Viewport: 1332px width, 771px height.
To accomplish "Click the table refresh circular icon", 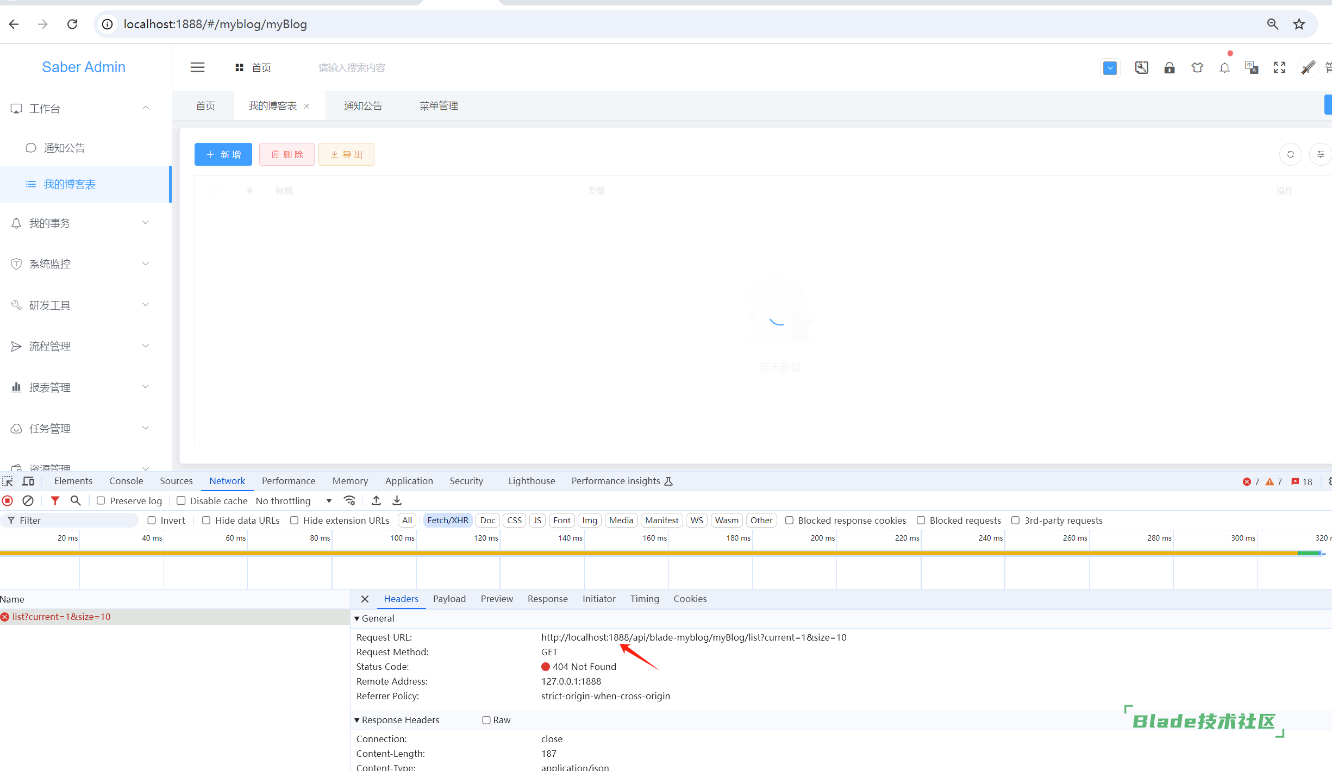I will [1291, 154].
